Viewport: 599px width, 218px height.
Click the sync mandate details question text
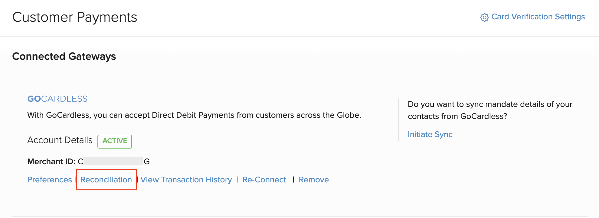point(490,110)
